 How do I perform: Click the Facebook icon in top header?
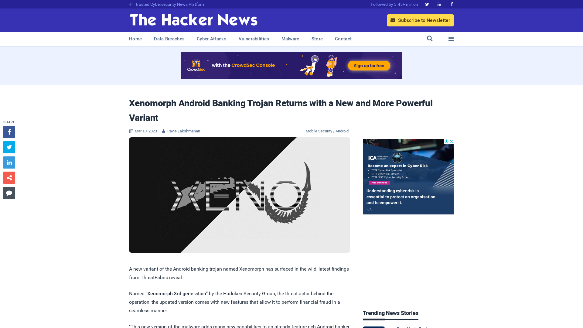pyautogui.click(x=452, y=4)
